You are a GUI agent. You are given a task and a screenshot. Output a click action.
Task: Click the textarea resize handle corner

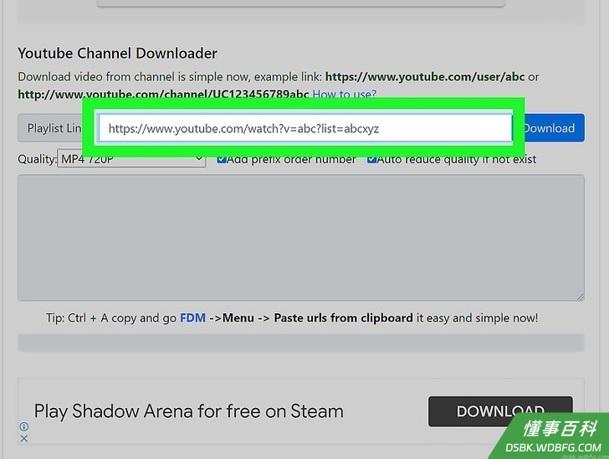pos(581,297)
